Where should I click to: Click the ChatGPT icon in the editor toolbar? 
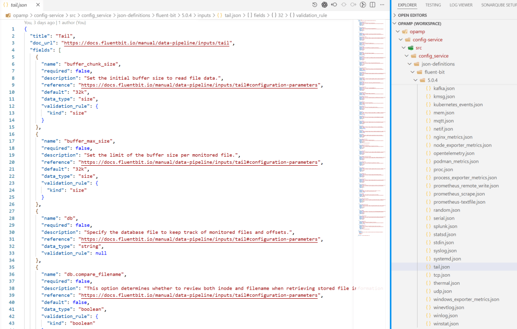325,5
